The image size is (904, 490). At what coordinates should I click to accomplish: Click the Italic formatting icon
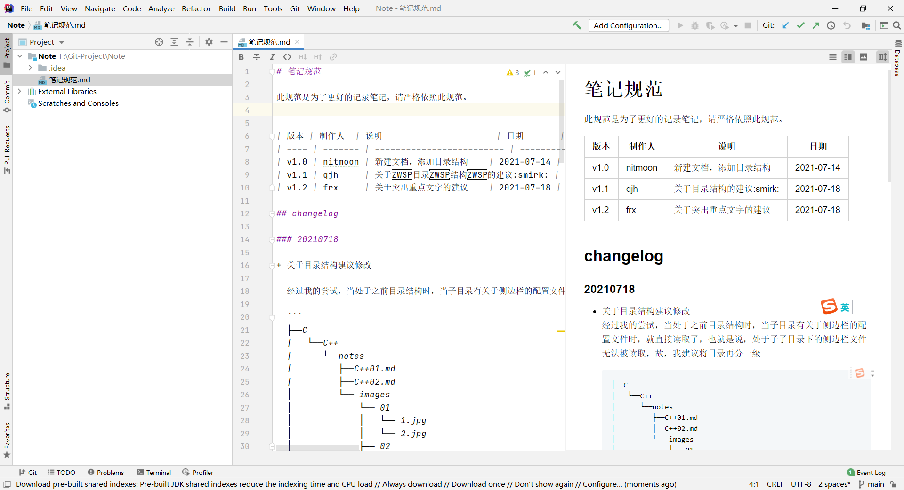click(x=272, y=57)
